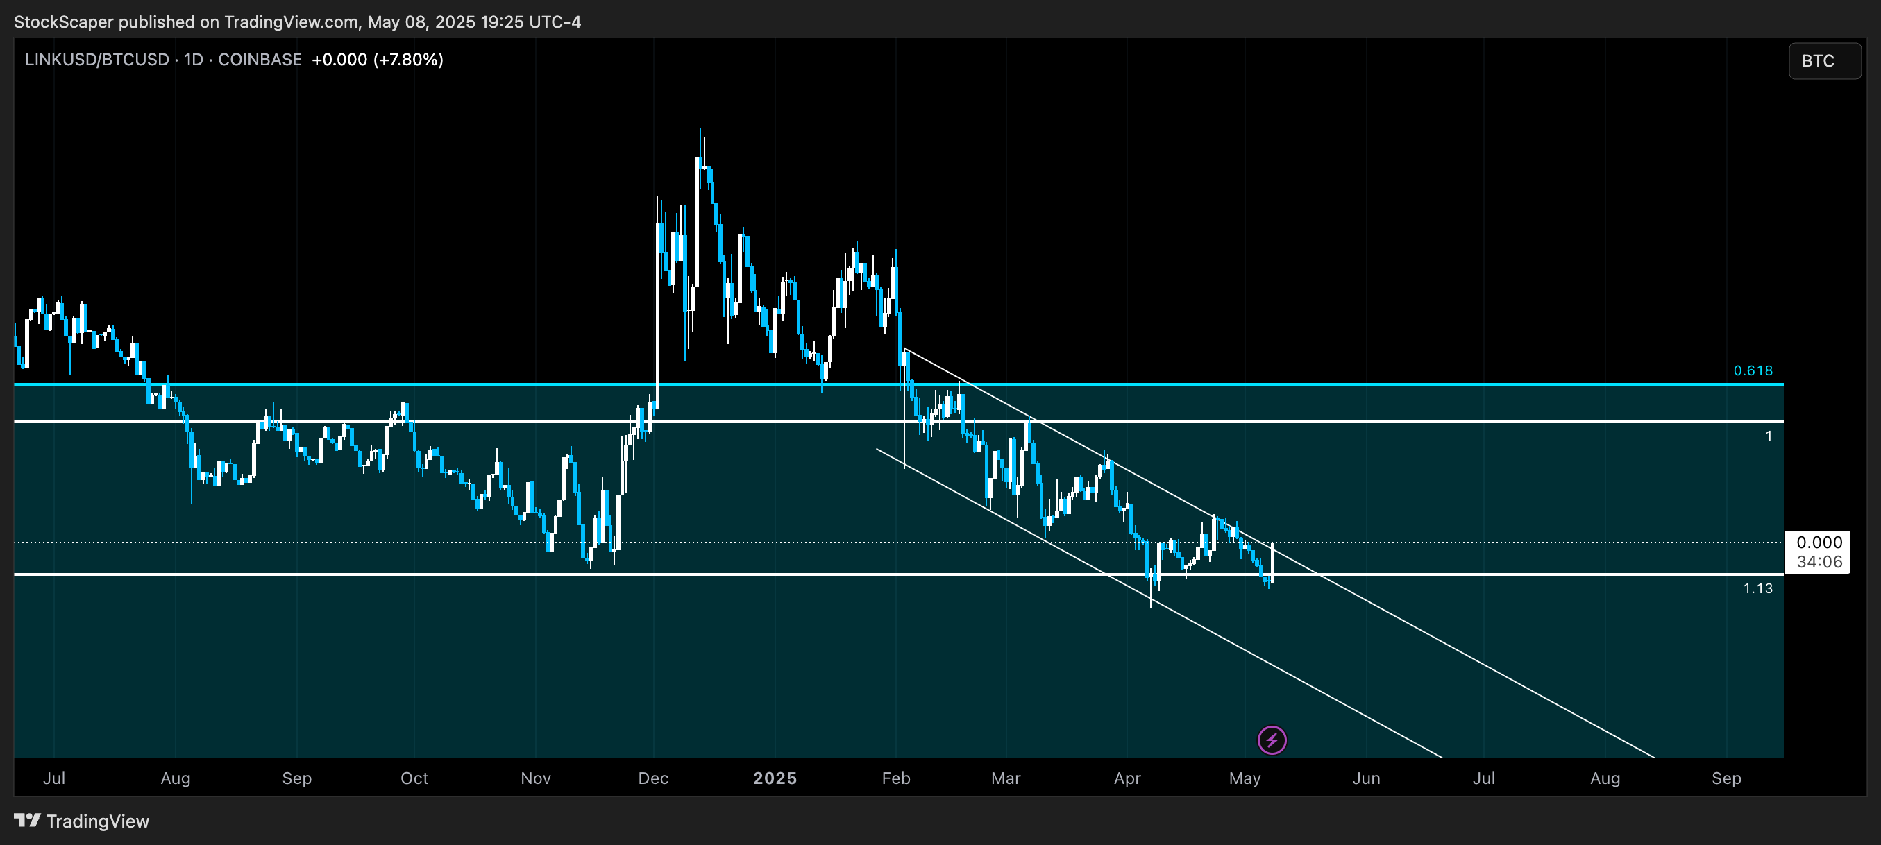Click the Jun label on the time axis

pyautogui.click(x=1365, y=778)
